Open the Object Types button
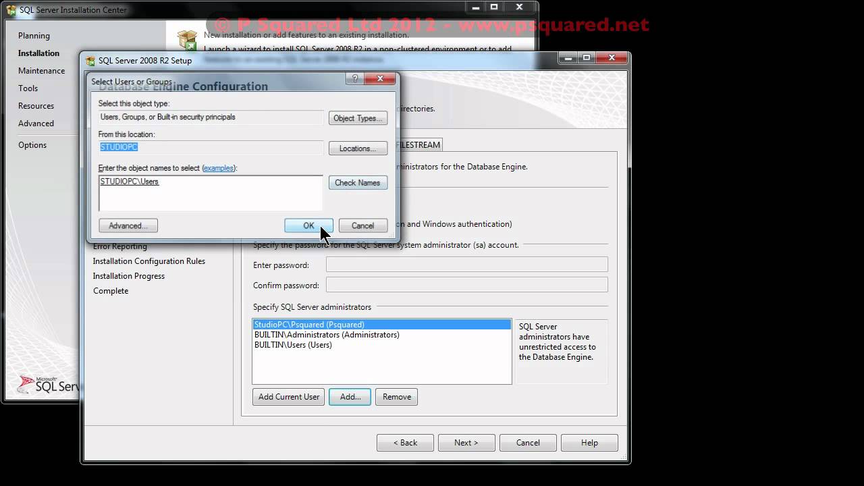Screen dimensions: 864x486 (x=358, y=118)
